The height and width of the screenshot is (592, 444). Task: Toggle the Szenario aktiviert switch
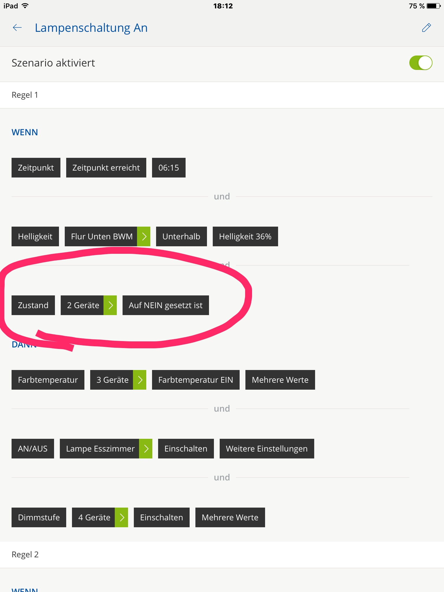[420, 63]
